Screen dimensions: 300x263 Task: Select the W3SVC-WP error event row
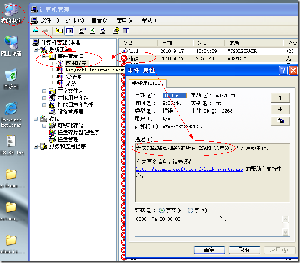coord(208,58)
